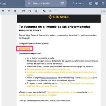106x106 pixels.
Task: Click the activation code ending in 96
Action: [x=25, y=48]
